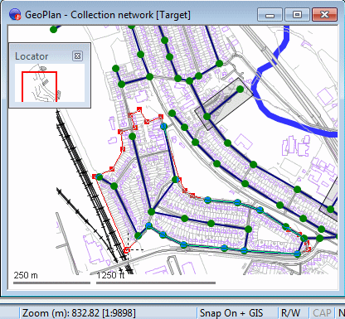This screenshot has width=345, height=319.
Task: Select the open red polygon vertex near dashed lines
Action: [x=126, y=250]
